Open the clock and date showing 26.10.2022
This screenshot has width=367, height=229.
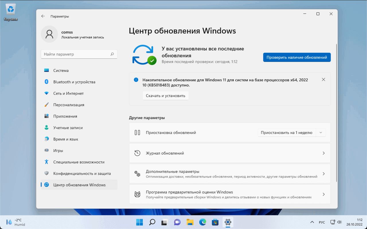point(354,222)
